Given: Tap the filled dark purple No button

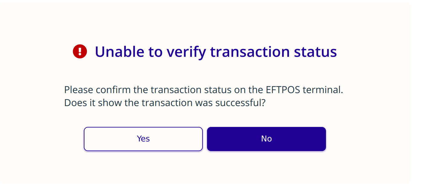Looking at the screenshot, I should tap(266, 139).
